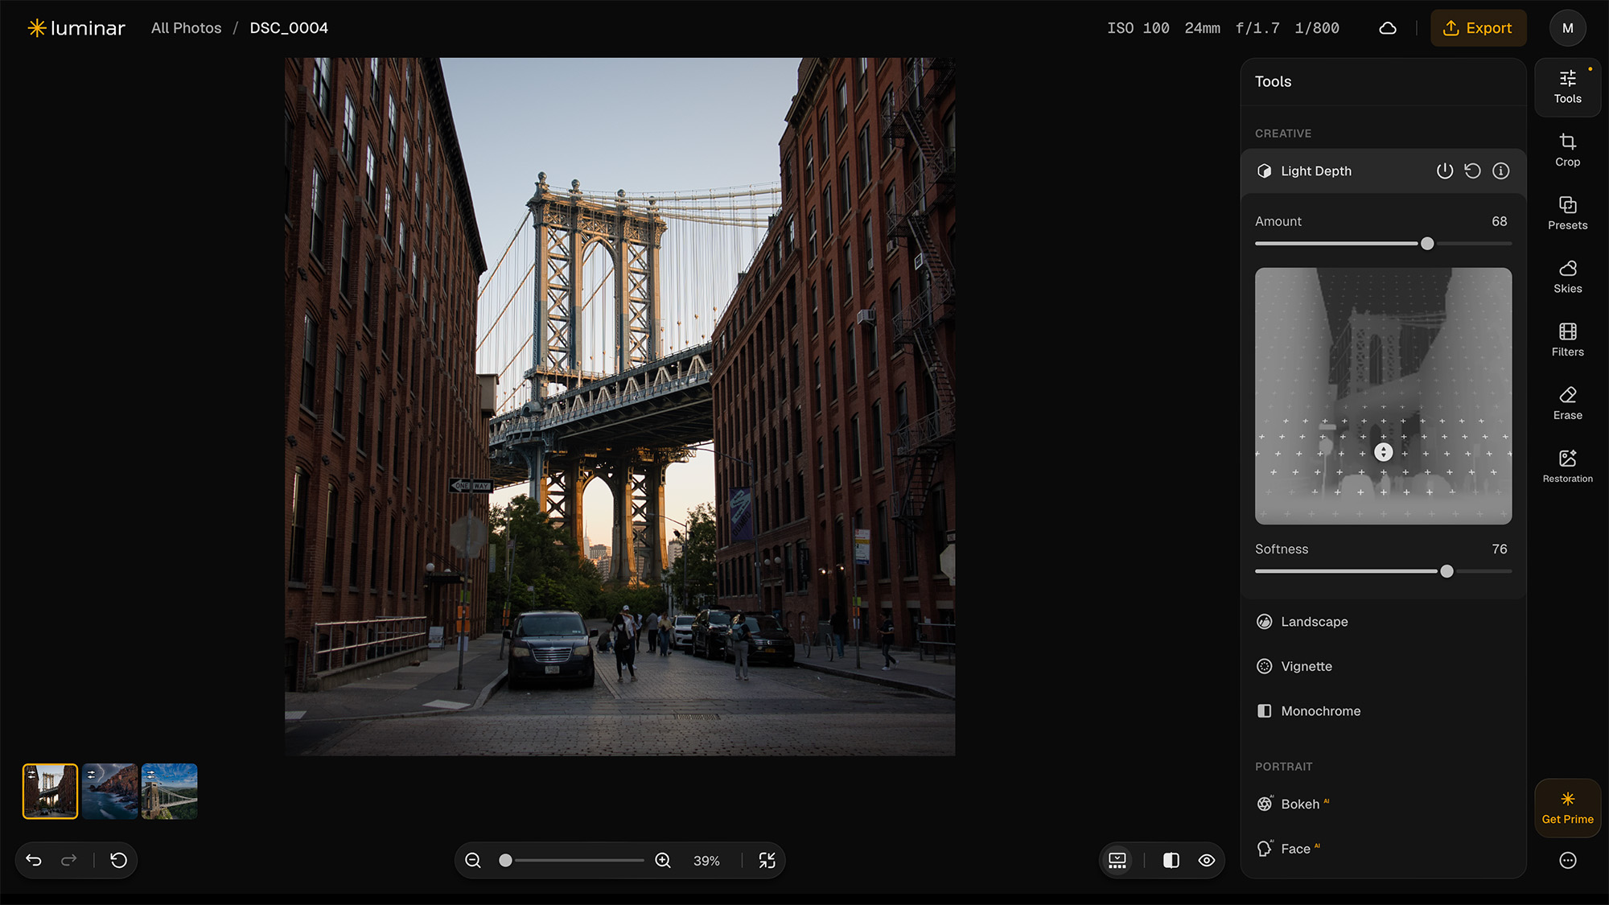Click the luminar logo

point(76,28)
